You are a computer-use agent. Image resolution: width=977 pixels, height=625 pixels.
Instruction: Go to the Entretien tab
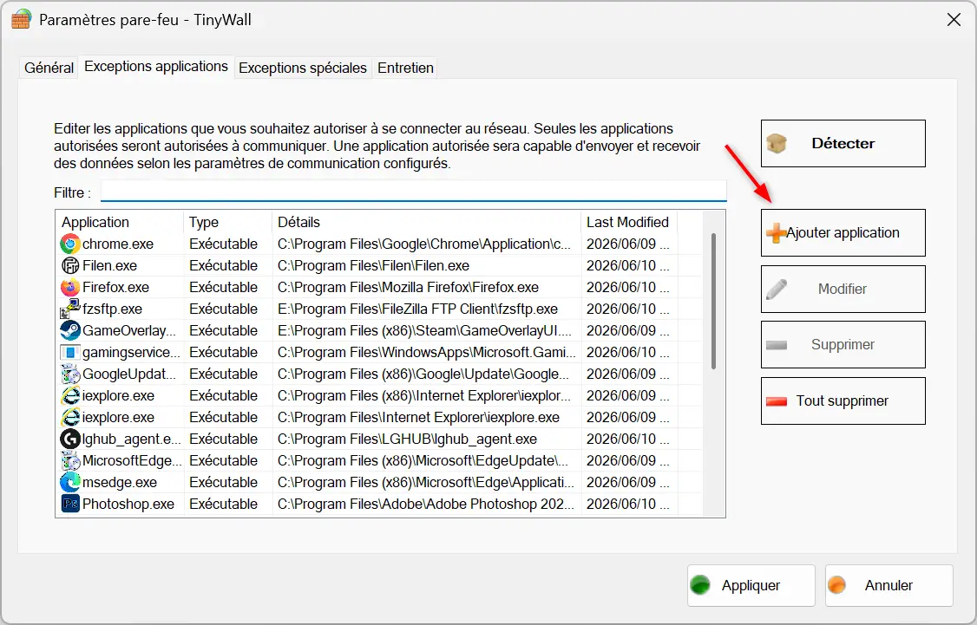[405, 68]
